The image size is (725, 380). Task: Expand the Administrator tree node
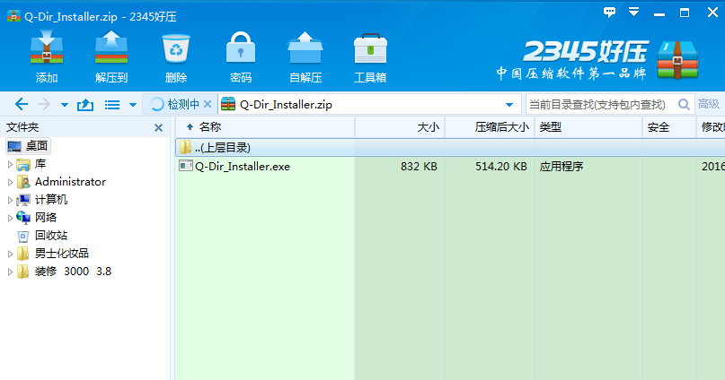[10, 182]
